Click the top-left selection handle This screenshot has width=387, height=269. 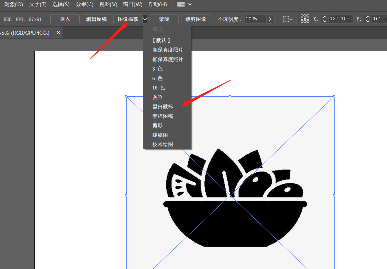[126, 96]
